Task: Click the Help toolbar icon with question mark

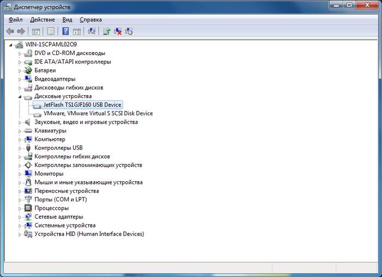Action: click(x=65, y=32)
